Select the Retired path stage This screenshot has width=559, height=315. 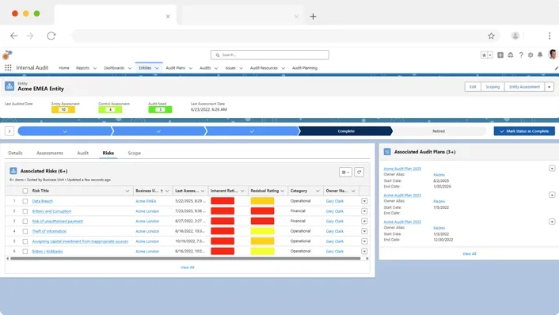click(x=439, y=131)
